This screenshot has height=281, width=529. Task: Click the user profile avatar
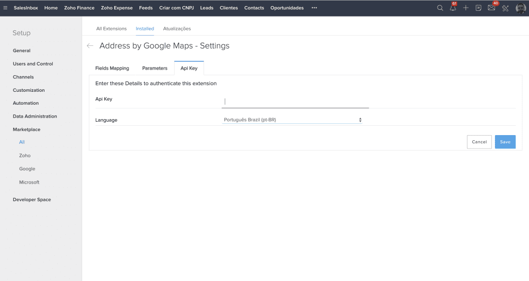(521, 8)
